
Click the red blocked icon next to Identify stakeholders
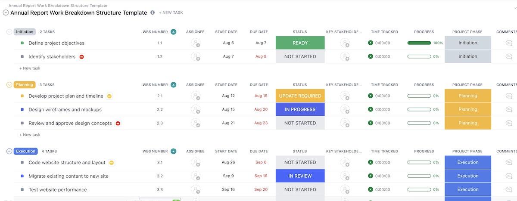(x=81, y=56)
